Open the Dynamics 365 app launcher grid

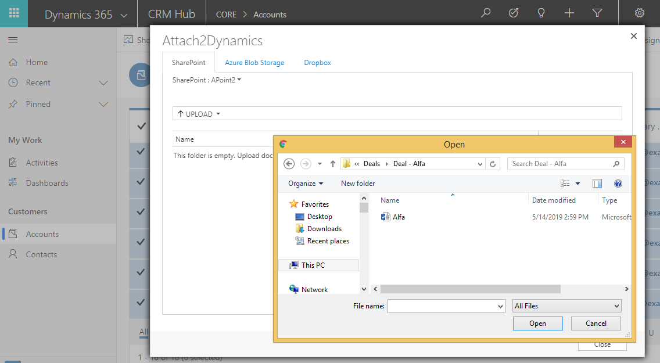click(x=14, y=13)
